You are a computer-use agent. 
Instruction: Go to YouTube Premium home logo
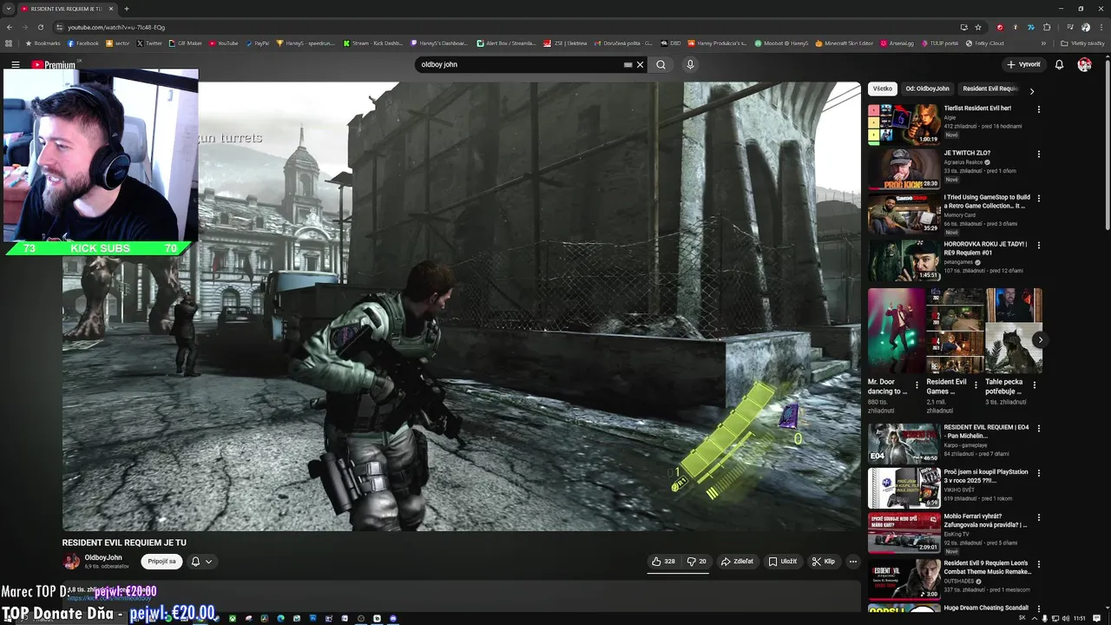54,64
